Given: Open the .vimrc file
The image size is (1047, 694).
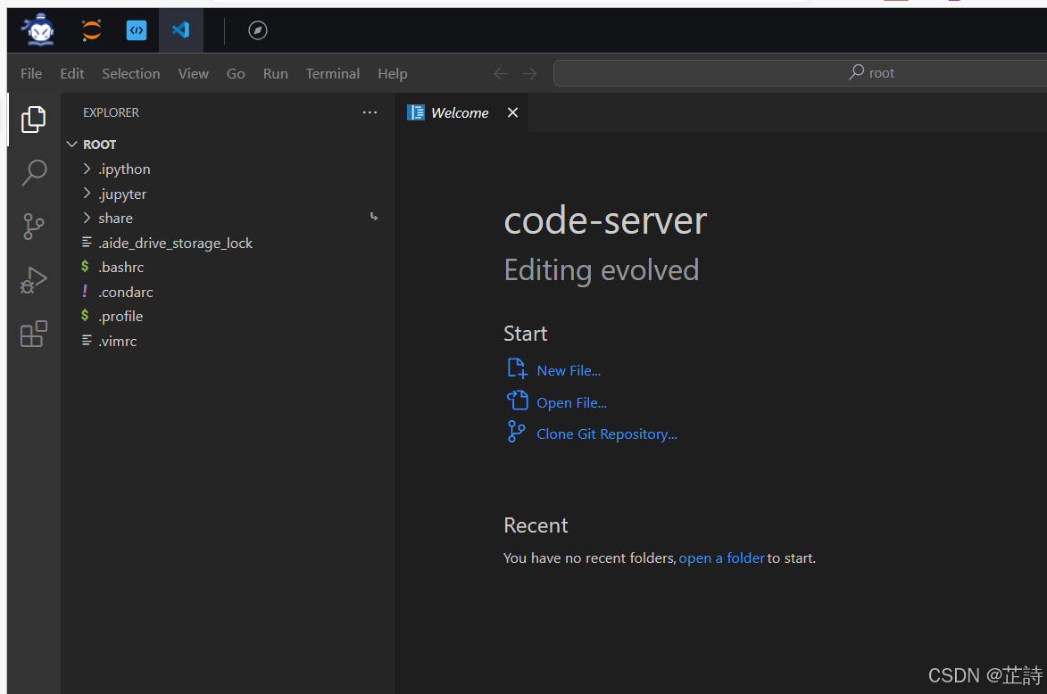Looking at the screenshot, I should click(118, 341).
